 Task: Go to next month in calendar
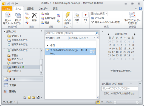tap(135, 34)
